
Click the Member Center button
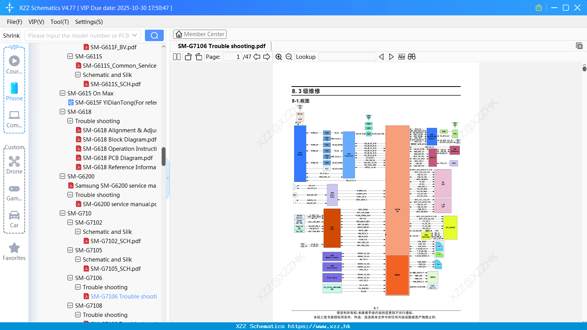(x=200, y=34)
